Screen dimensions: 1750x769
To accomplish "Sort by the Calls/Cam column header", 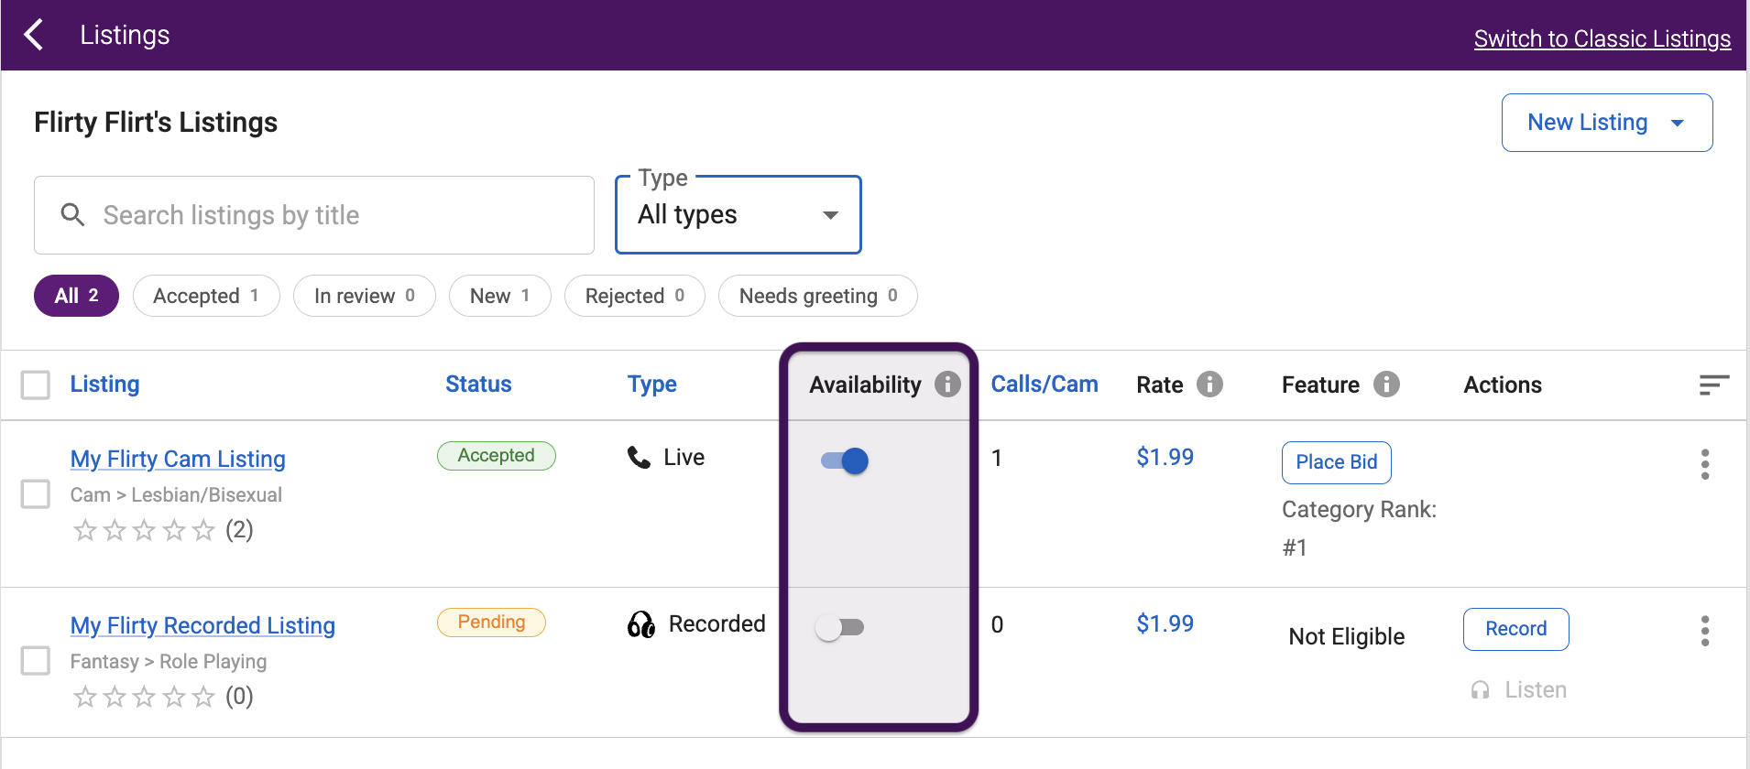I will pos(1045,384).
